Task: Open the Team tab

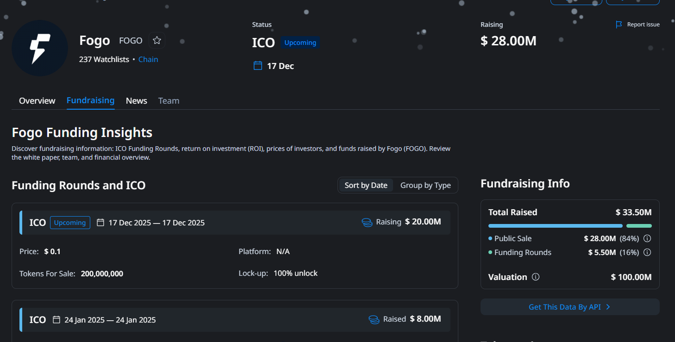Action: (169, 101)
